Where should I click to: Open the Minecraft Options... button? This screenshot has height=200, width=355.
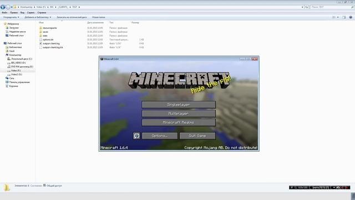click(160, 136)
